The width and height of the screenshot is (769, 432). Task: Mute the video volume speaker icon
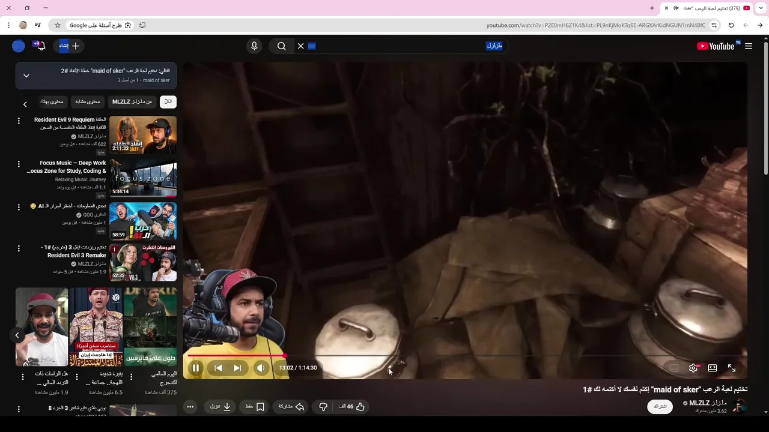coord(261,368)
